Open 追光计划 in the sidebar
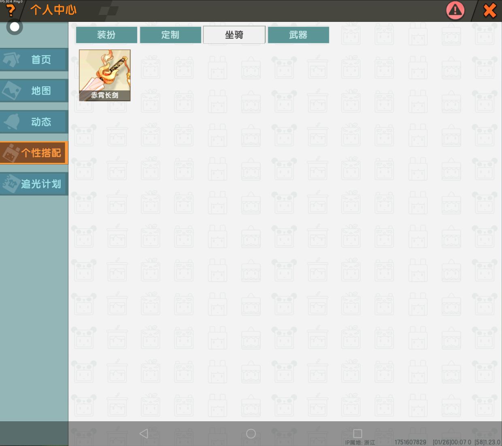Screen dimensions: 502x446 pyautogui.click(x=34, y=184)
